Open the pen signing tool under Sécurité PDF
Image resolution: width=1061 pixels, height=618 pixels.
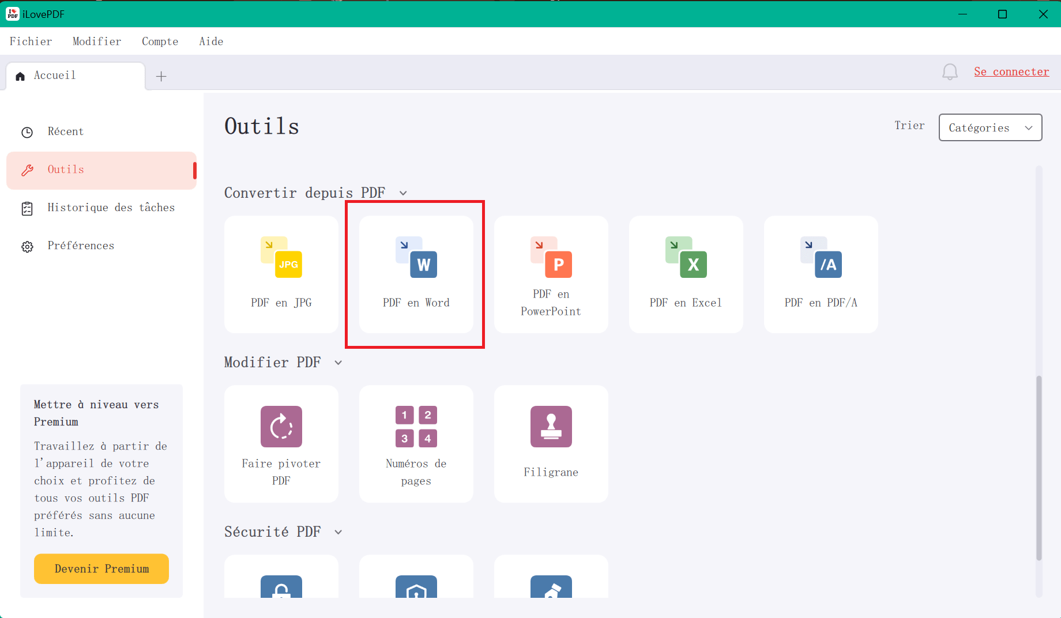551,587
